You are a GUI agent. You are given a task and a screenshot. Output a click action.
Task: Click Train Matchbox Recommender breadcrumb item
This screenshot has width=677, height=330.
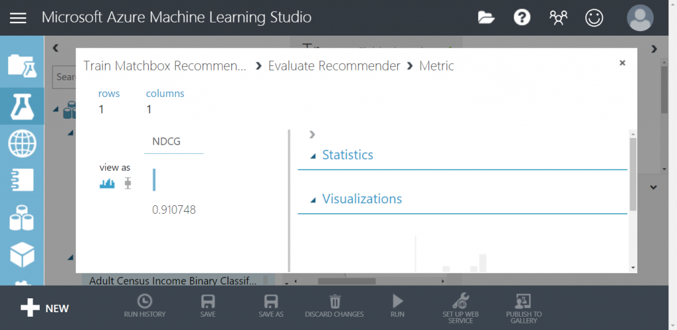pos(164,66)
